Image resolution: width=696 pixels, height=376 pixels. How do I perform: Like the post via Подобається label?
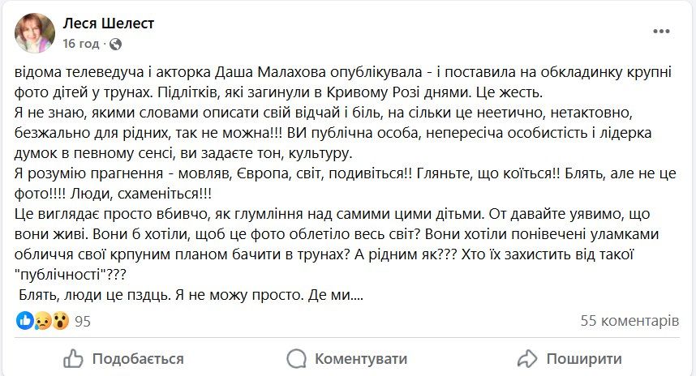point(138,358)
